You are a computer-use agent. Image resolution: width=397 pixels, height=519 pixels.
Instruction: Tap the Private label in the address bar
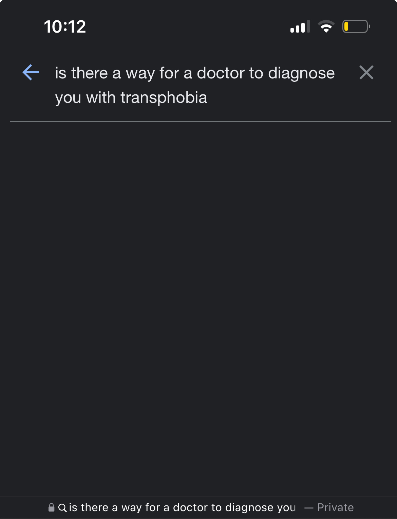pyautogui.click(x=335, y=507)
